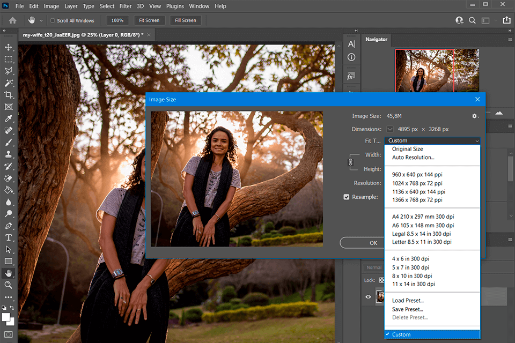
Task: Select the Eraser tool
Action: click(x=9, y=178)
